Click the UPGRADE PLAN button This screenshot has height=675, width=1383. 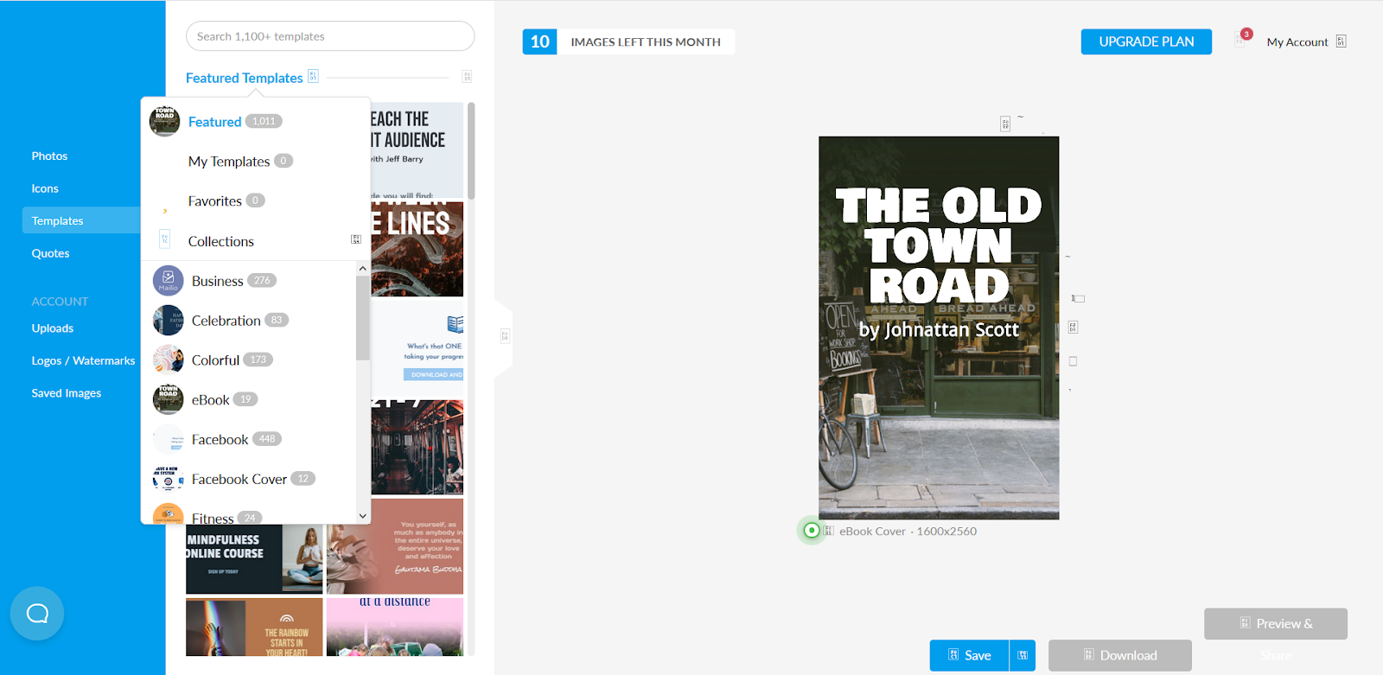(x=1146, y=41)
